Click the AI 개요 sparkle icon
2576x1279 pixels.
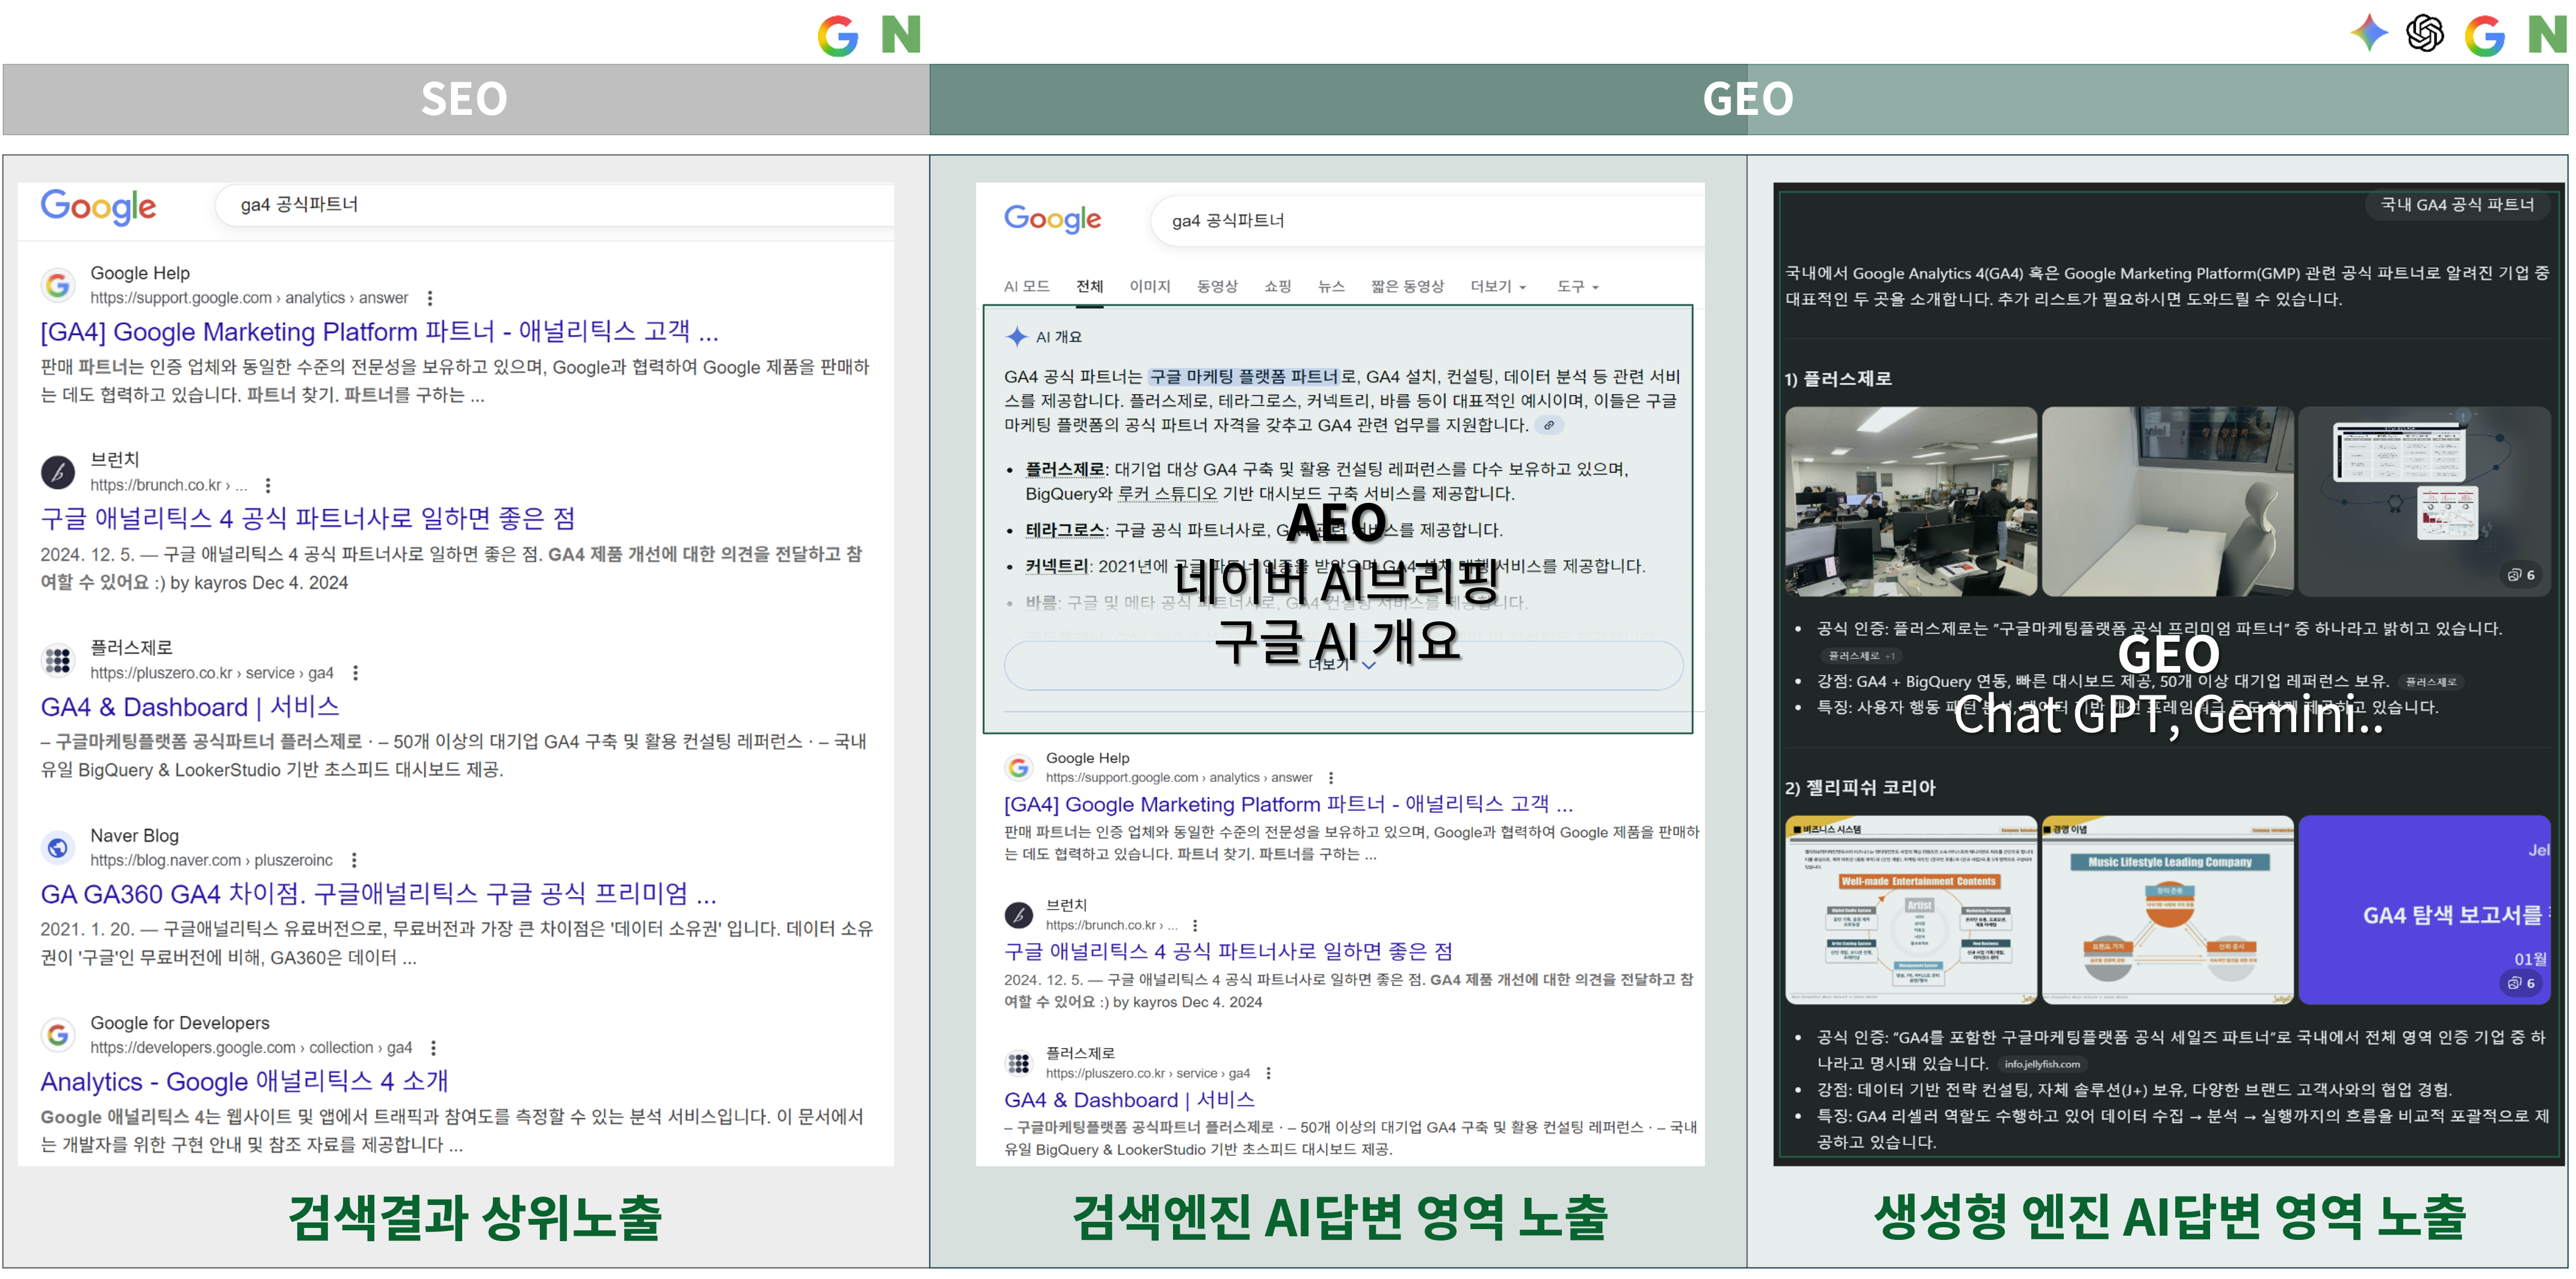click(1016, 336)
